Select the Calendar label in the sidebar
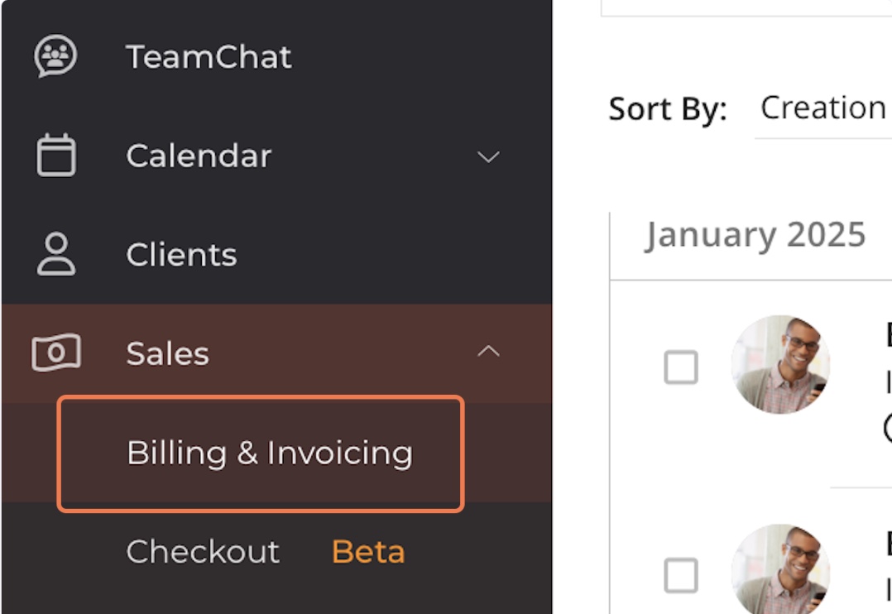The width and height of the screenshot is (892, 614). pos(199,156)
